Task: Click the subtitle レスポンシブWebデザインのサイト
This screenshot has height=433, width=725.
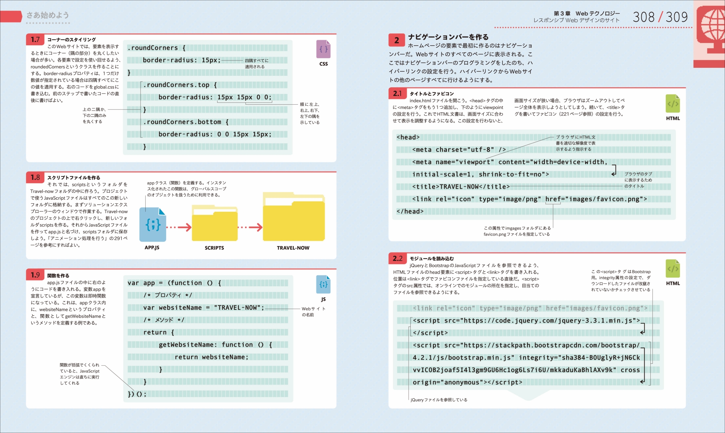Action: tap(576, 20)
